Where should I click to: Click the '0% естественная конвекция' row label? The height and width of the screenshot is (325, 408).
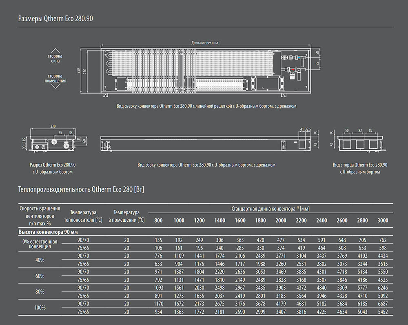coord(40,244)
